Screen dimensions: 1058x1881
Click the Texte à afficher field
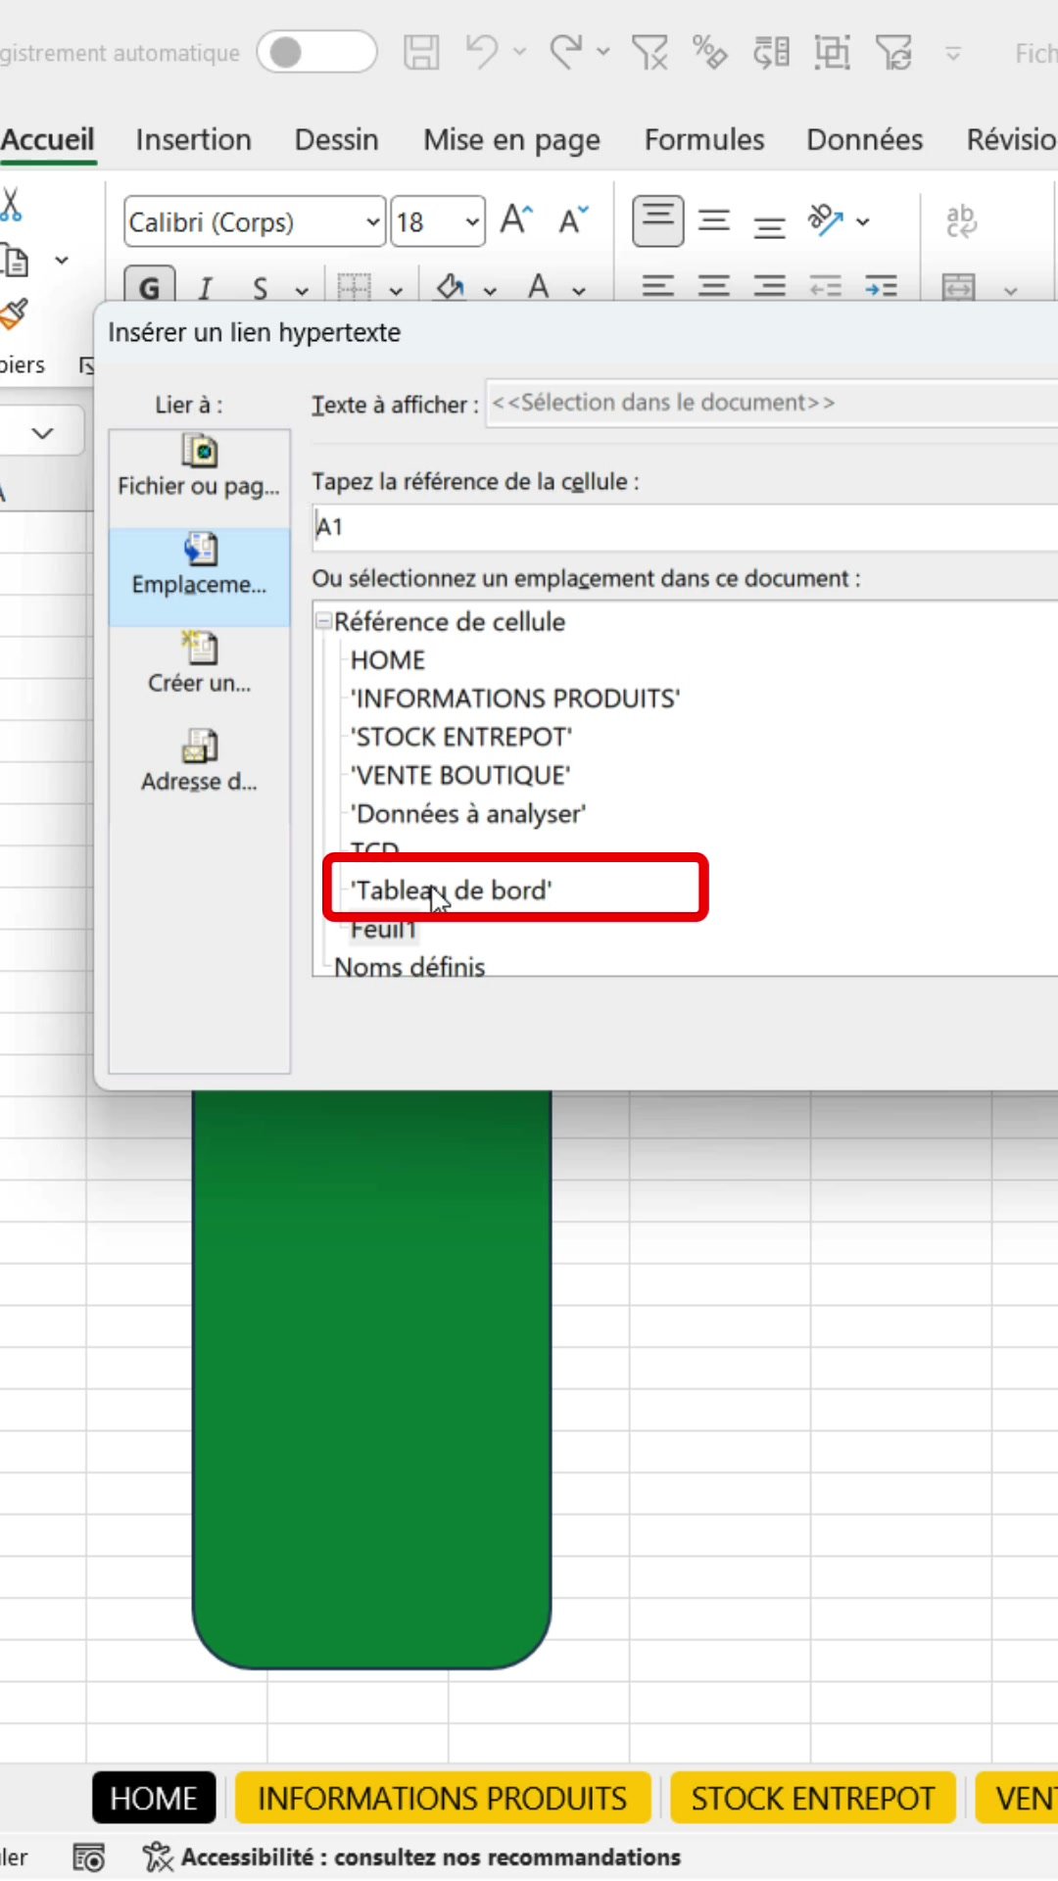(772, 403)
